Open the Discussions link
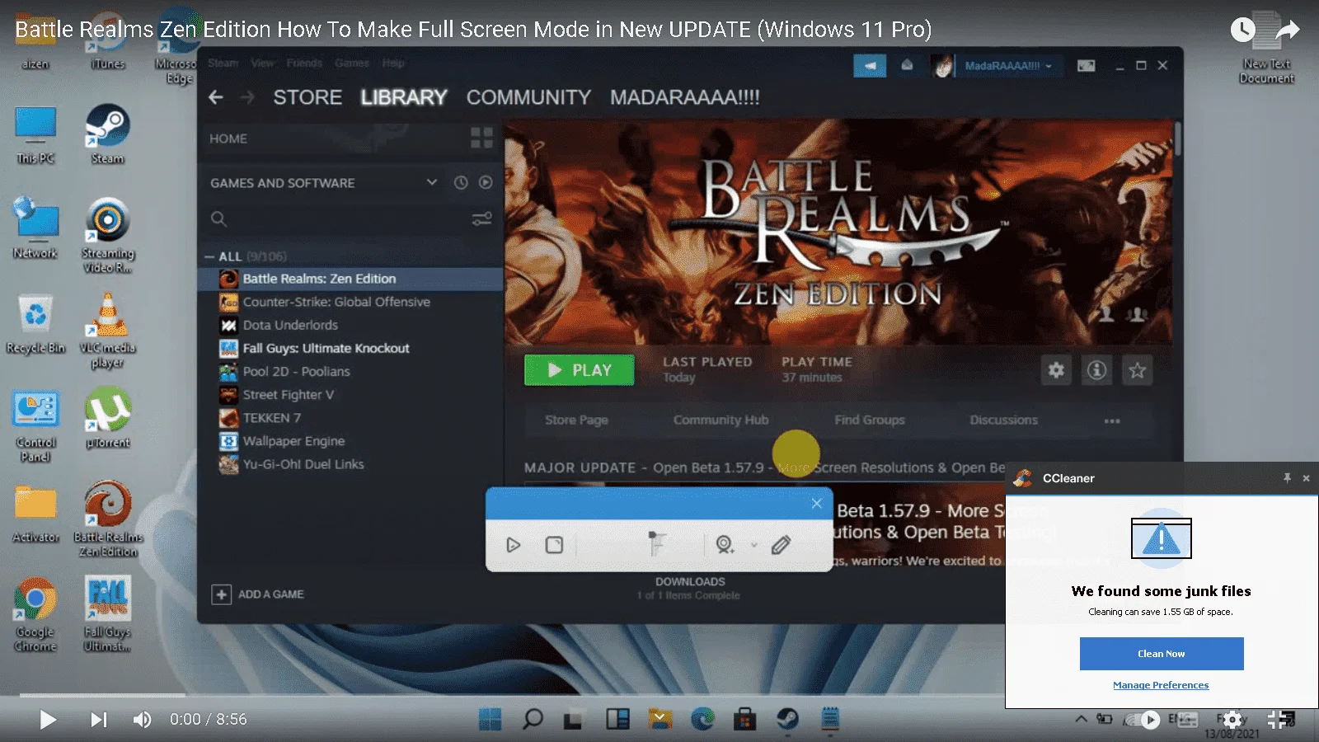This screenshot has height=742, width=1319. [x=1003, y=420]
